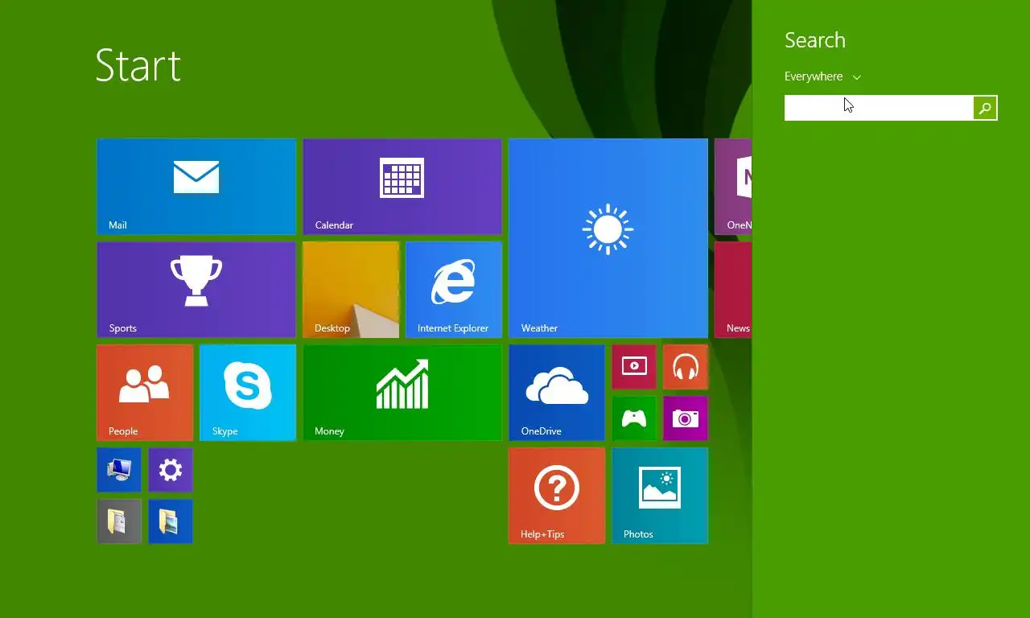Go to the Desktop tile
This screenshot has height=618, width=1030.
pos(351,290)
